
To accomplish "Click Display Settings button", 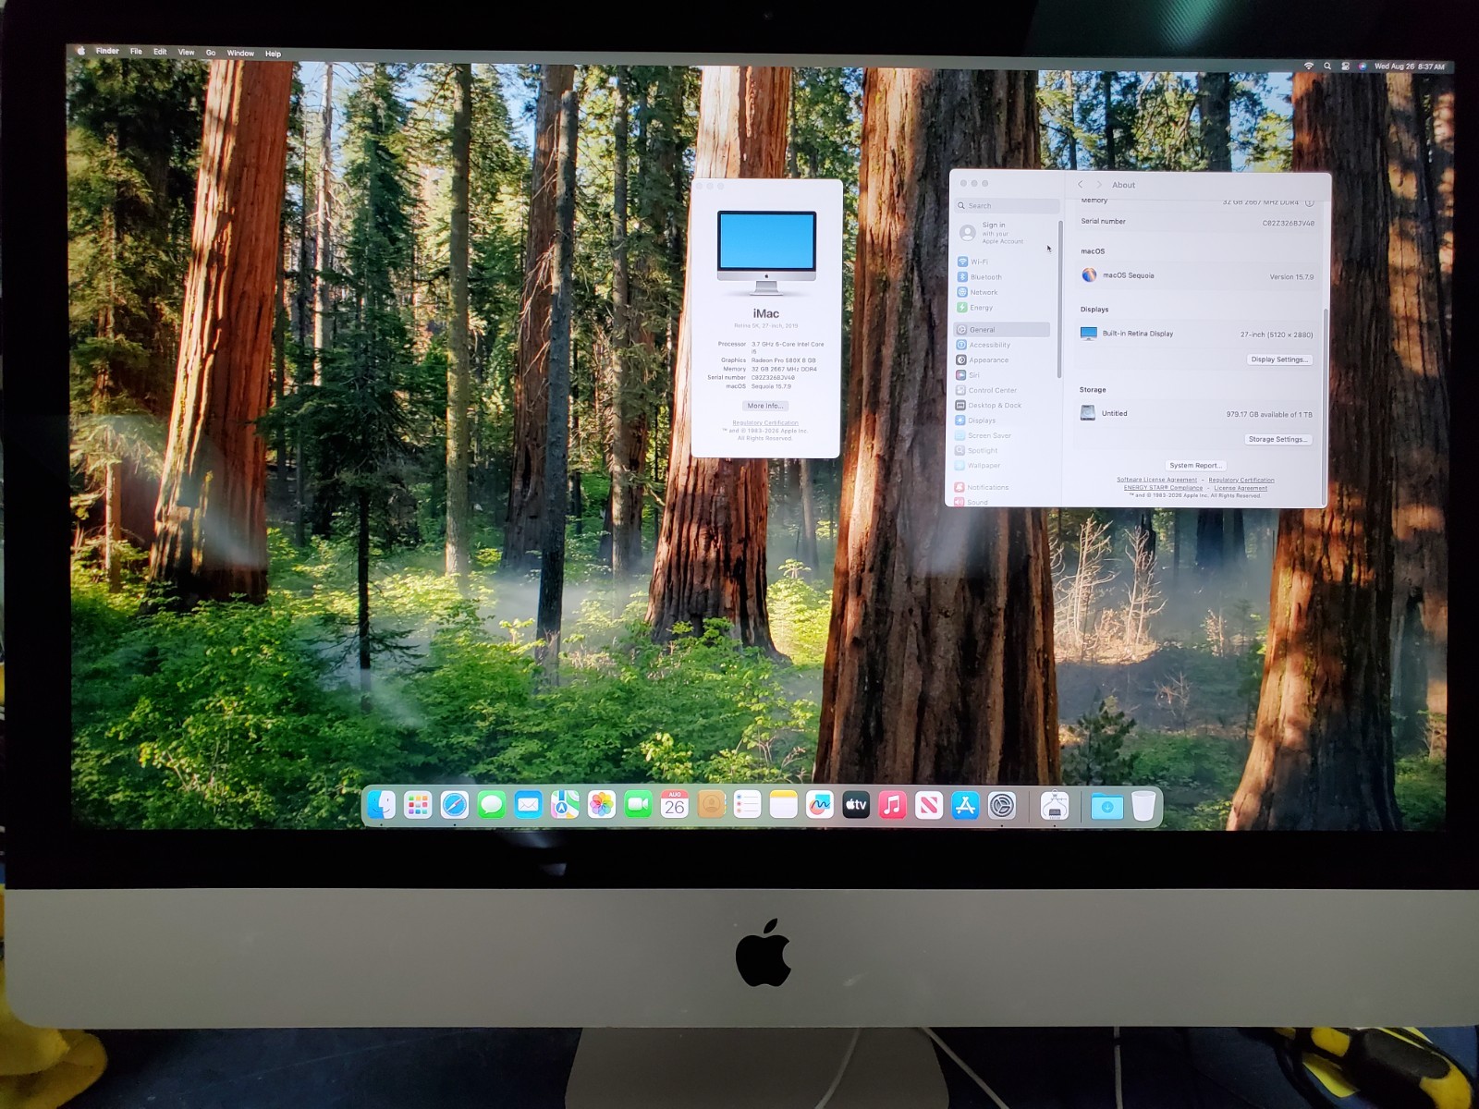I will point(1279,360).
